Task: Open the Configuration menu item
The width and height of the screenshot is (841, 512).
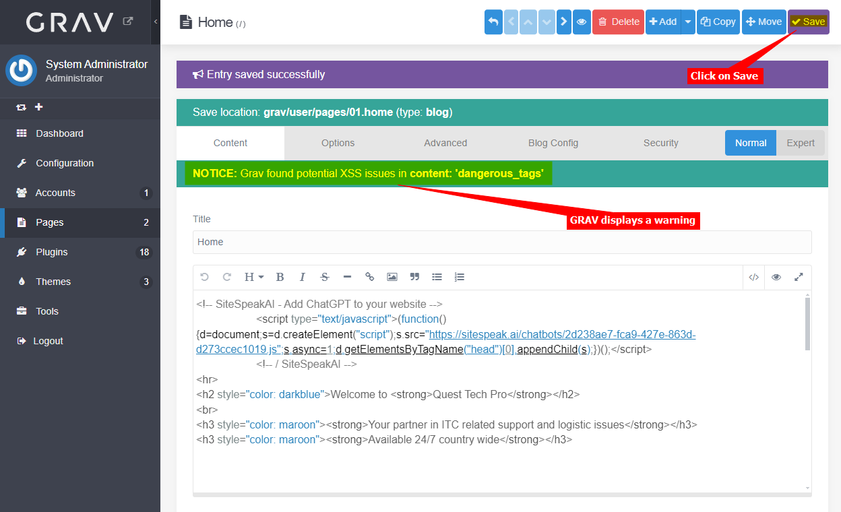Action: 80,163
